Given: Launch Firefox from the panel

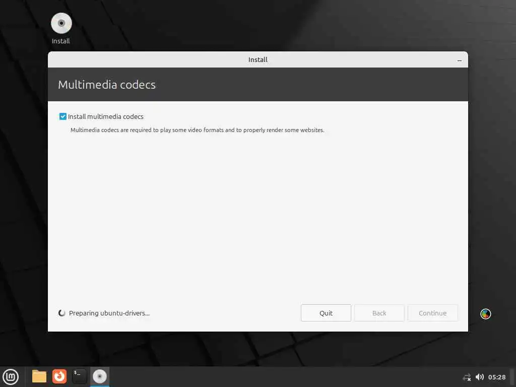Looking at the screenshot, I should pos(59,376).
